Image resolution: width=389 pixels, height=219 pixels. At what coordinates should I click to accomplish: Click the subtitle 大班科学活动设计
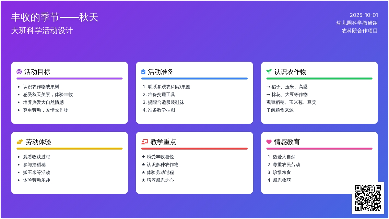42,31
